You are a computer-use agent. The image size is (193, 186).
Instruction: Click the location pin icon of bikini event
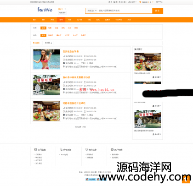(64, 66)
